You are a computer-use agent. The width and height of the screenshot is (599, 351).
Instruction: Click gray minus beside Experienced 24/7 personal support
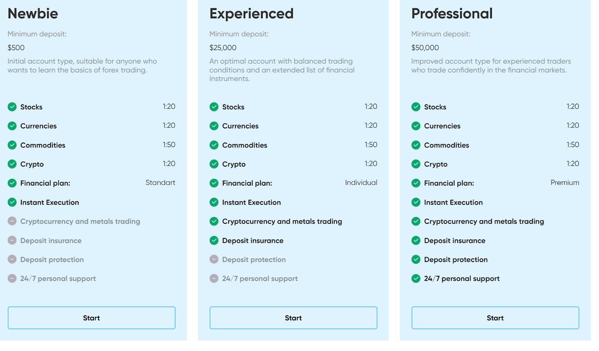(x=214, y=278)
